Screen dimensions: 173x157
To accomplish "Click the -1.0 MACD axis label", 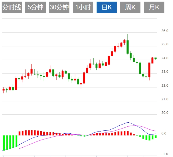I will pyautogui.click(x=165, y=154).
